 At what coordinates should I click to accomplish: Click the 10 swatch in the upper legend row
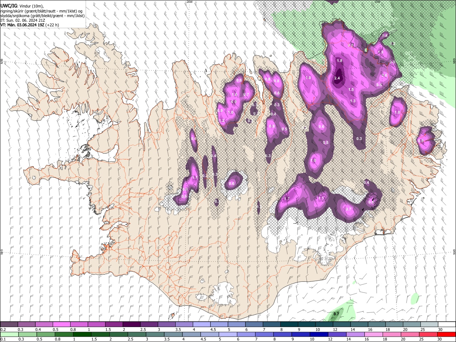(324, 325)
